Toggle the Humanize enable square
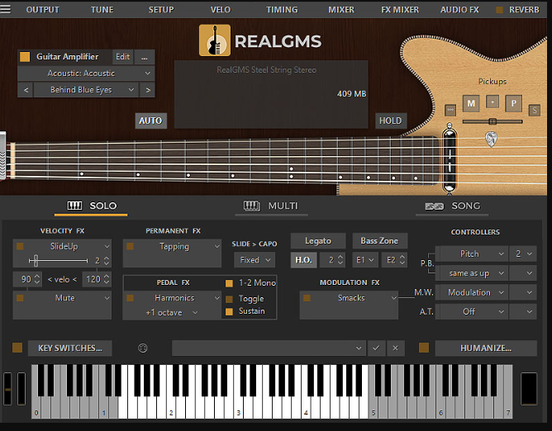This screenshot has height=431, width=552. click(x=424, y=348)
